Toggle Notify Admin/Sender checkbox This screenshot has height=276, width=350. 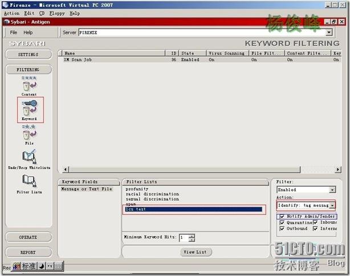coord(282,216)
